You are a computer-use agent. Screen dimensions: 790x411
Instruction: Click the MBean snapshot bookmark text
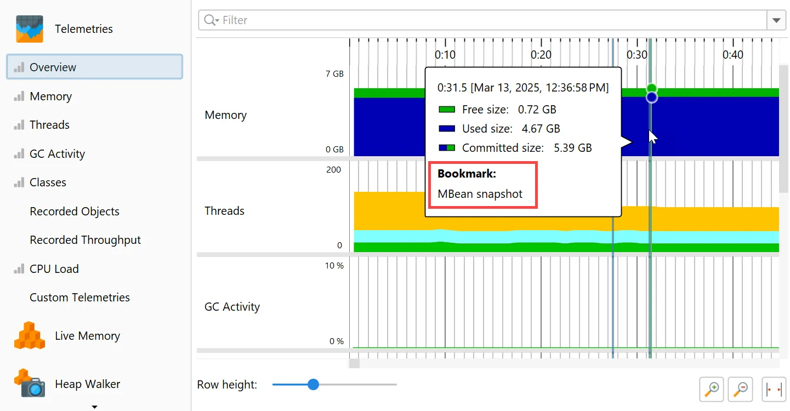coord(480,194)
